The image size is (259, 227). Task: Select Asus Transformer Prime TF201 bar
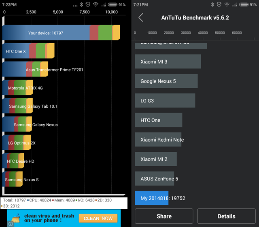click(x=25, y=69)
